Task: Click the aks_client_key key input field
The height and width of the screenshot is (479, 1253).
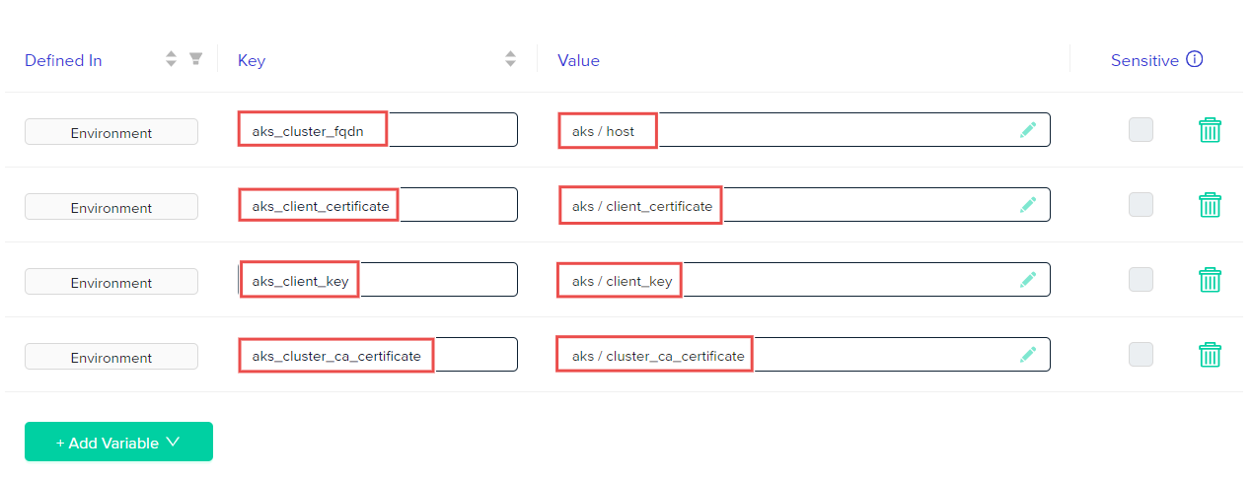Action: [378, 279]
